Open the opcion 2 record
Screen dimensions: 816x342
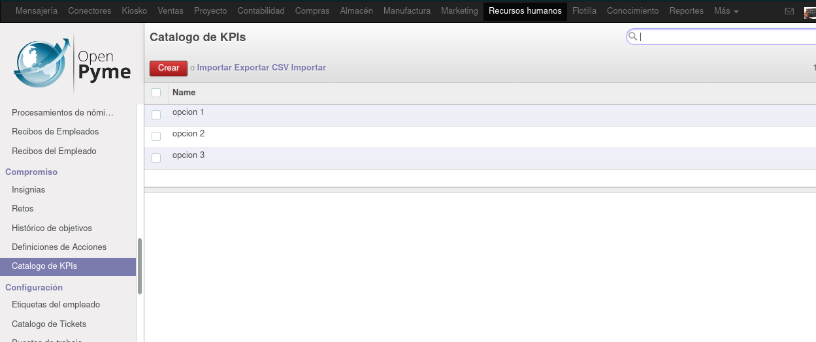[x=480, y=136]
